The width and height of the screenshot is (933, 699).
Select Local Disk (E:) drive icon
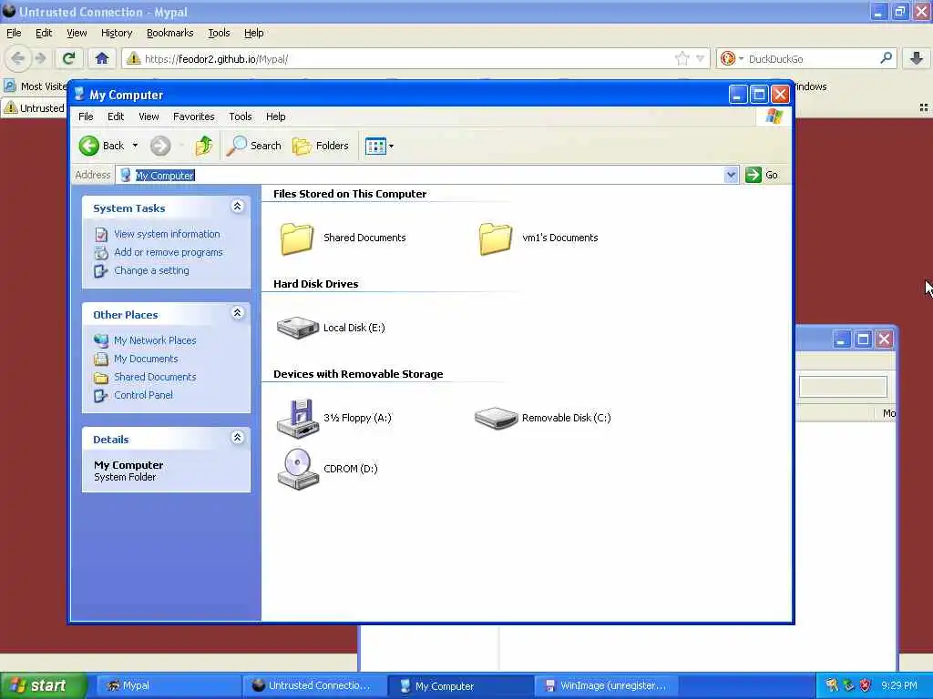(298, 328)
